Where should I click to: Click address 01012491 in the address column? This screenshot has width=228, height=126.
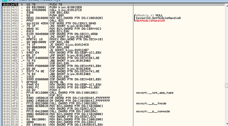coord(10,26)
